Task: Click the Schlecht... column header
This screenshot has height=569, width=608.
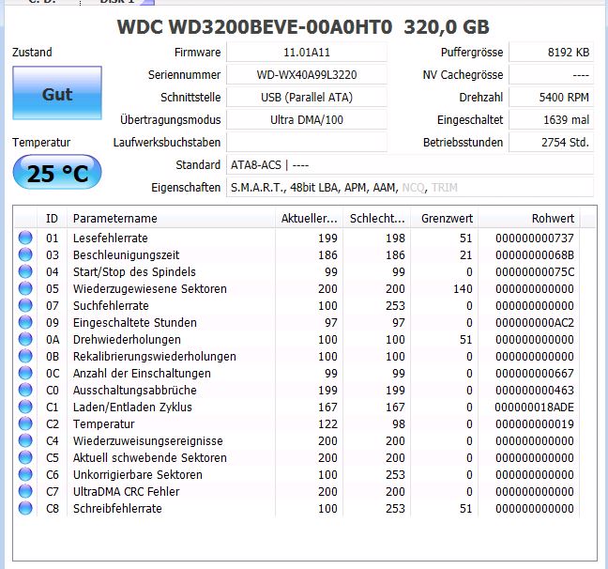Action: click(x=377, y=219)
